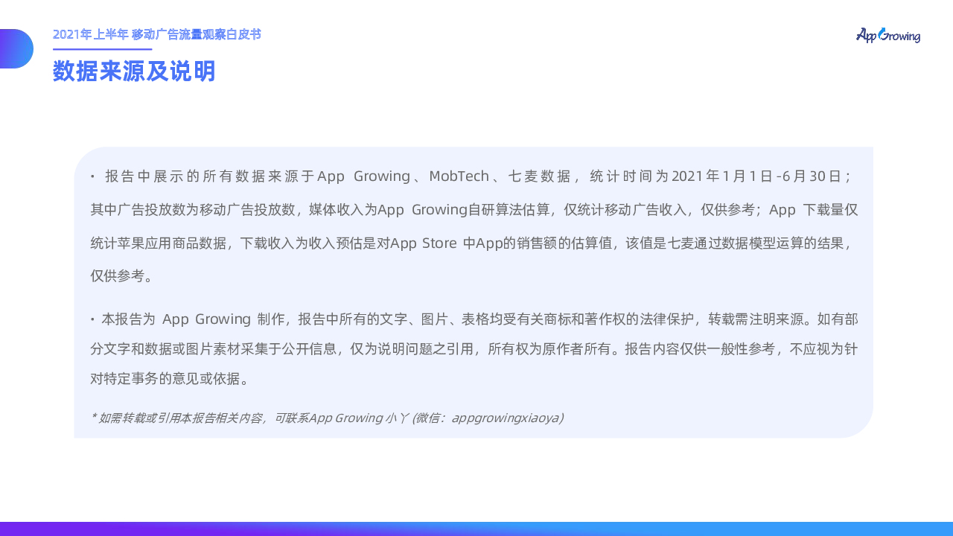The height and width of the screenshot is (536, 953).
Task: Click the gradient color bar at page bottom
Action: 476,529
